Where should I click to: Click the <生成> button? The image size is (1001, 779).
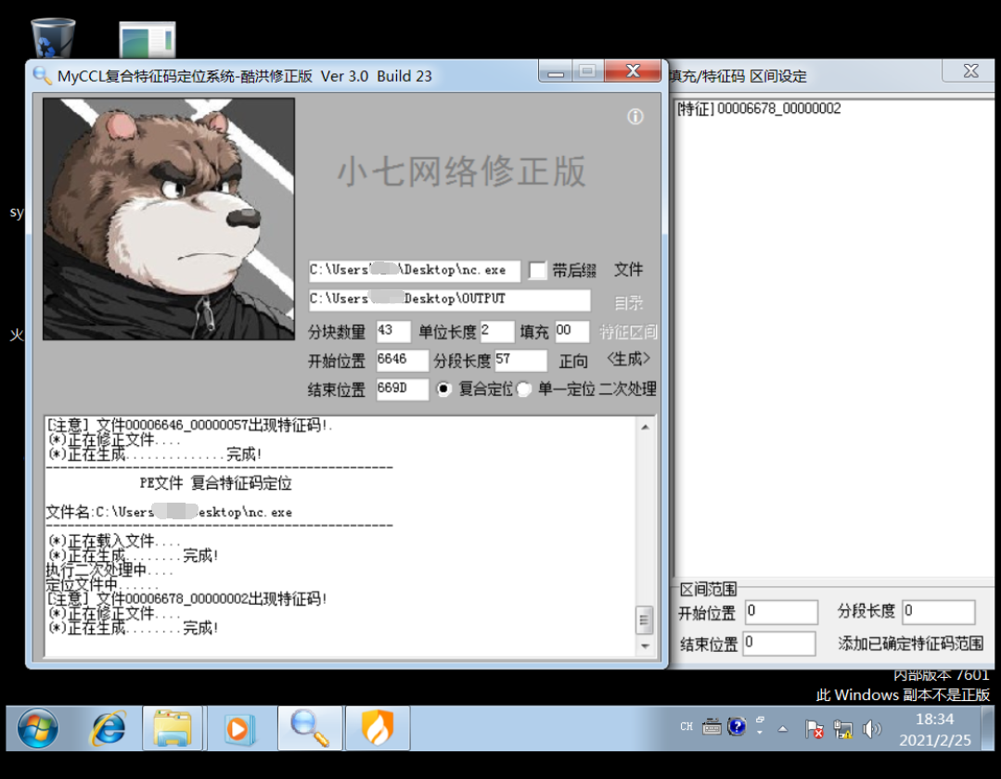click(628, 359)
